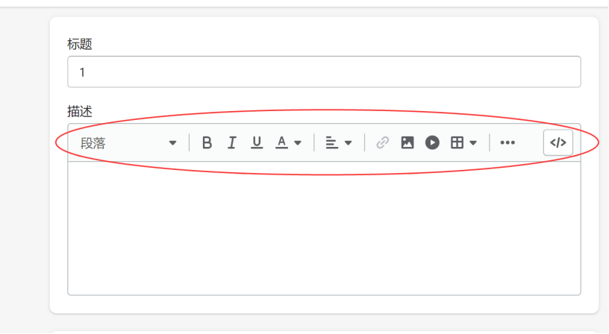Click the 描述 field label
This screenshot has width=609, height=334.
coord(80,111)
